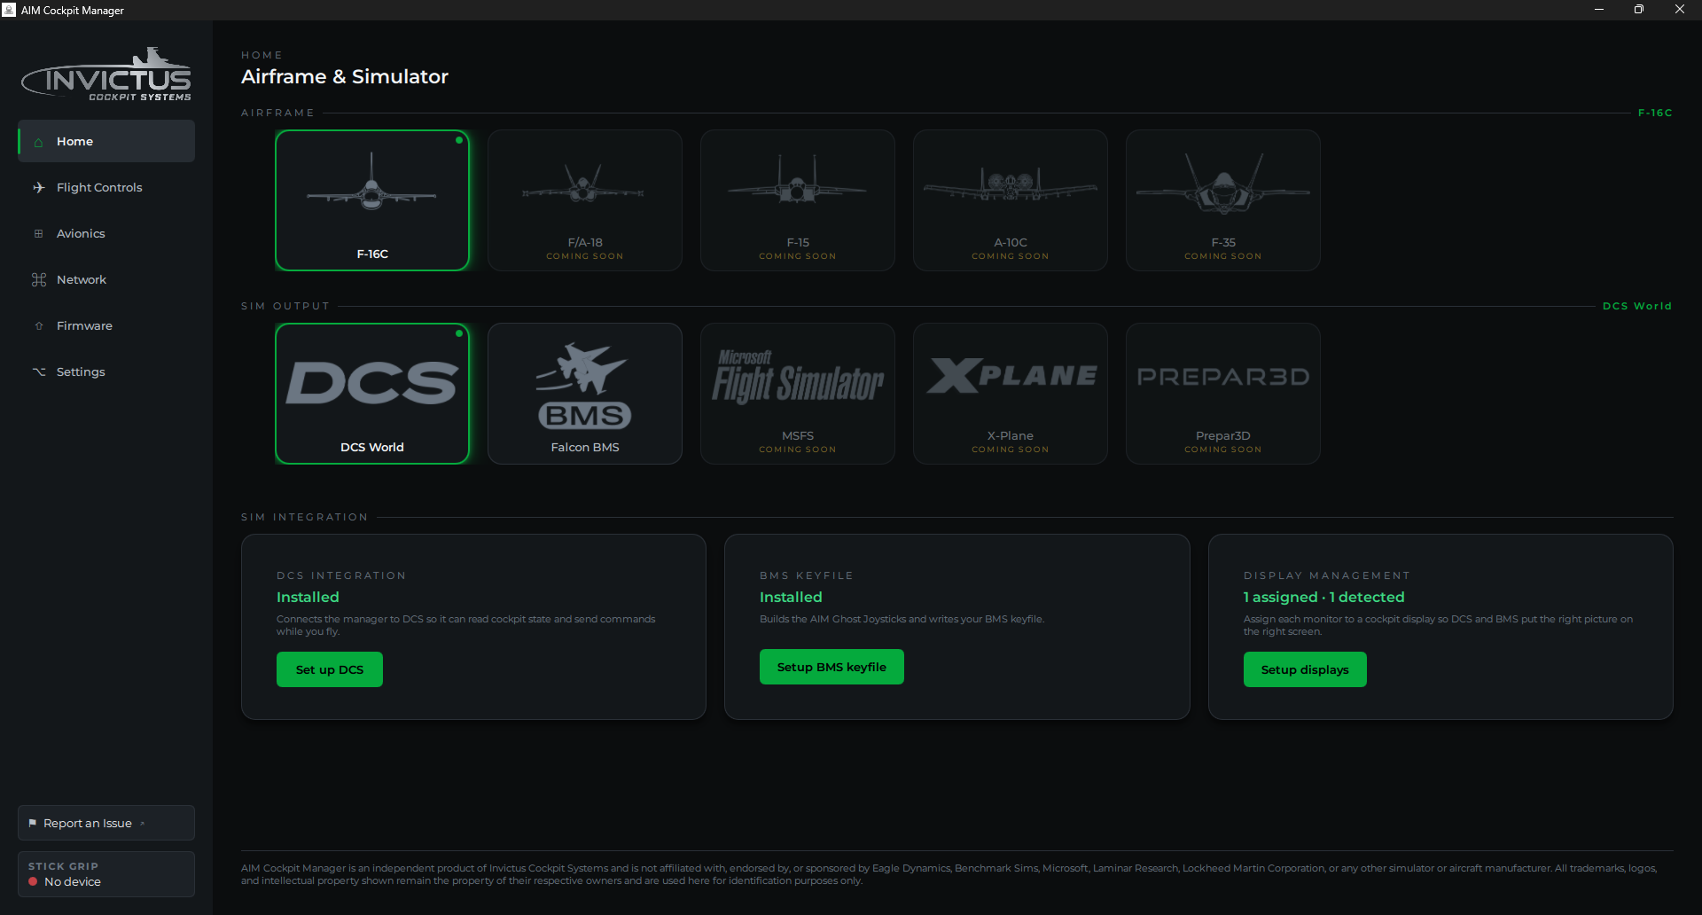Click the F/A-18 Coming Soon label
Image resolution: width=1702 pixels, height=915 pixels.
[585, 256]
